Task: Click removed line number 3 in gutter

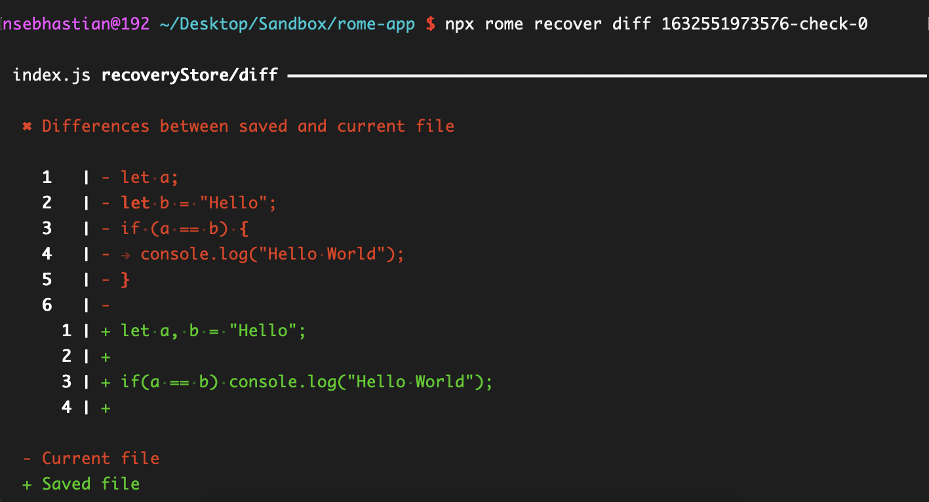Action: pos(47,228)
